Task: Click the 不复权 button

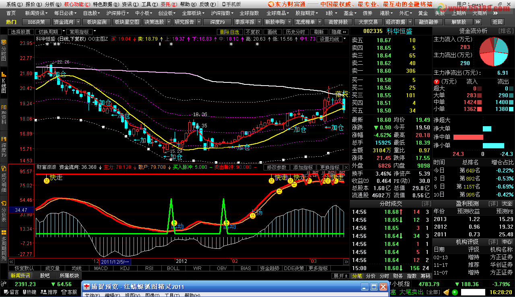Action: tap(253, 32)
